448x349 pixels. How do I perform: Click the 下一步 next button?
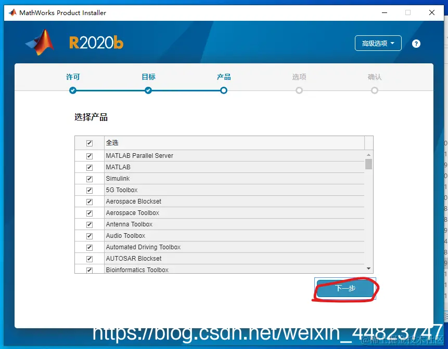pyautogui.click(x=345, y=288)
